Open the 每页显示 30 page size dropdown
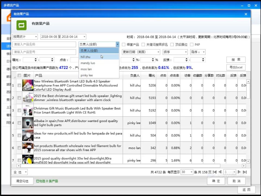Viewport: 261px width, 196px height. click(x=187, y=172)
